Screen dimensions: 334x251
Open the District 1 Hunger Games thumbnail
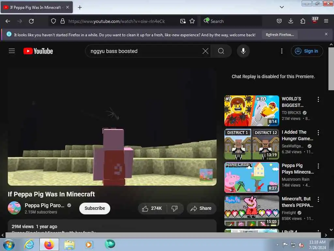pyautogui.click(x=251, y=144)
